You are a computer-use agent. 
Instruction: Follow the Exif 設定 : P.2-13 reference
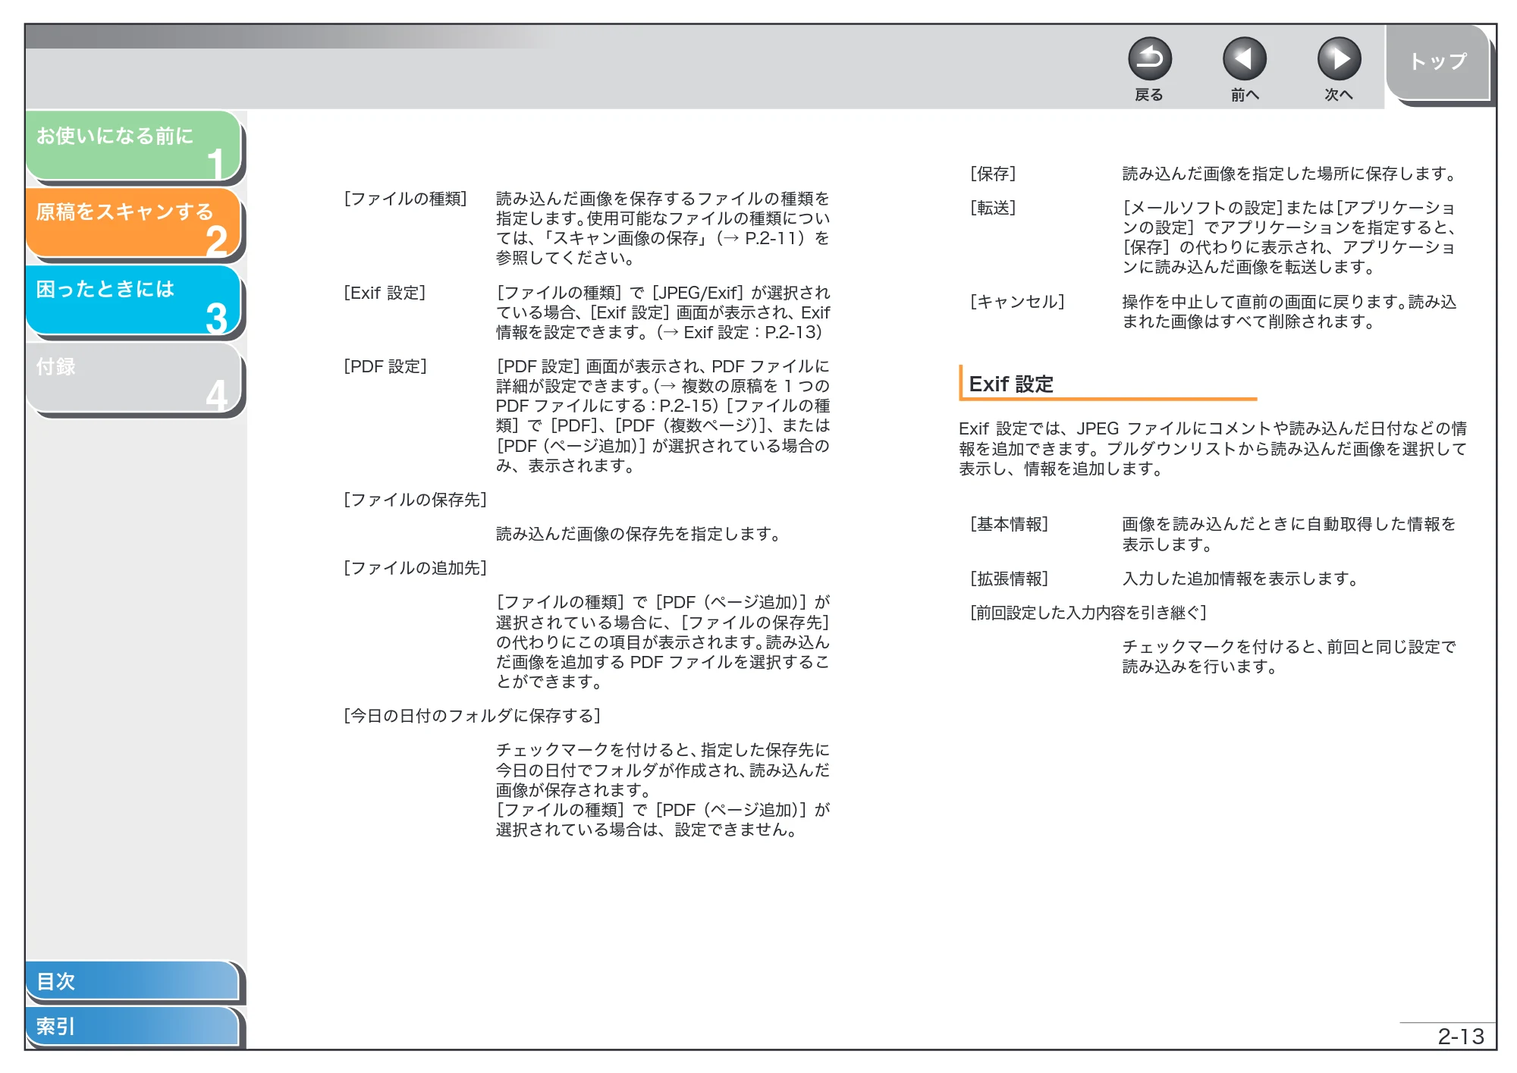click(x=743, y=332)
